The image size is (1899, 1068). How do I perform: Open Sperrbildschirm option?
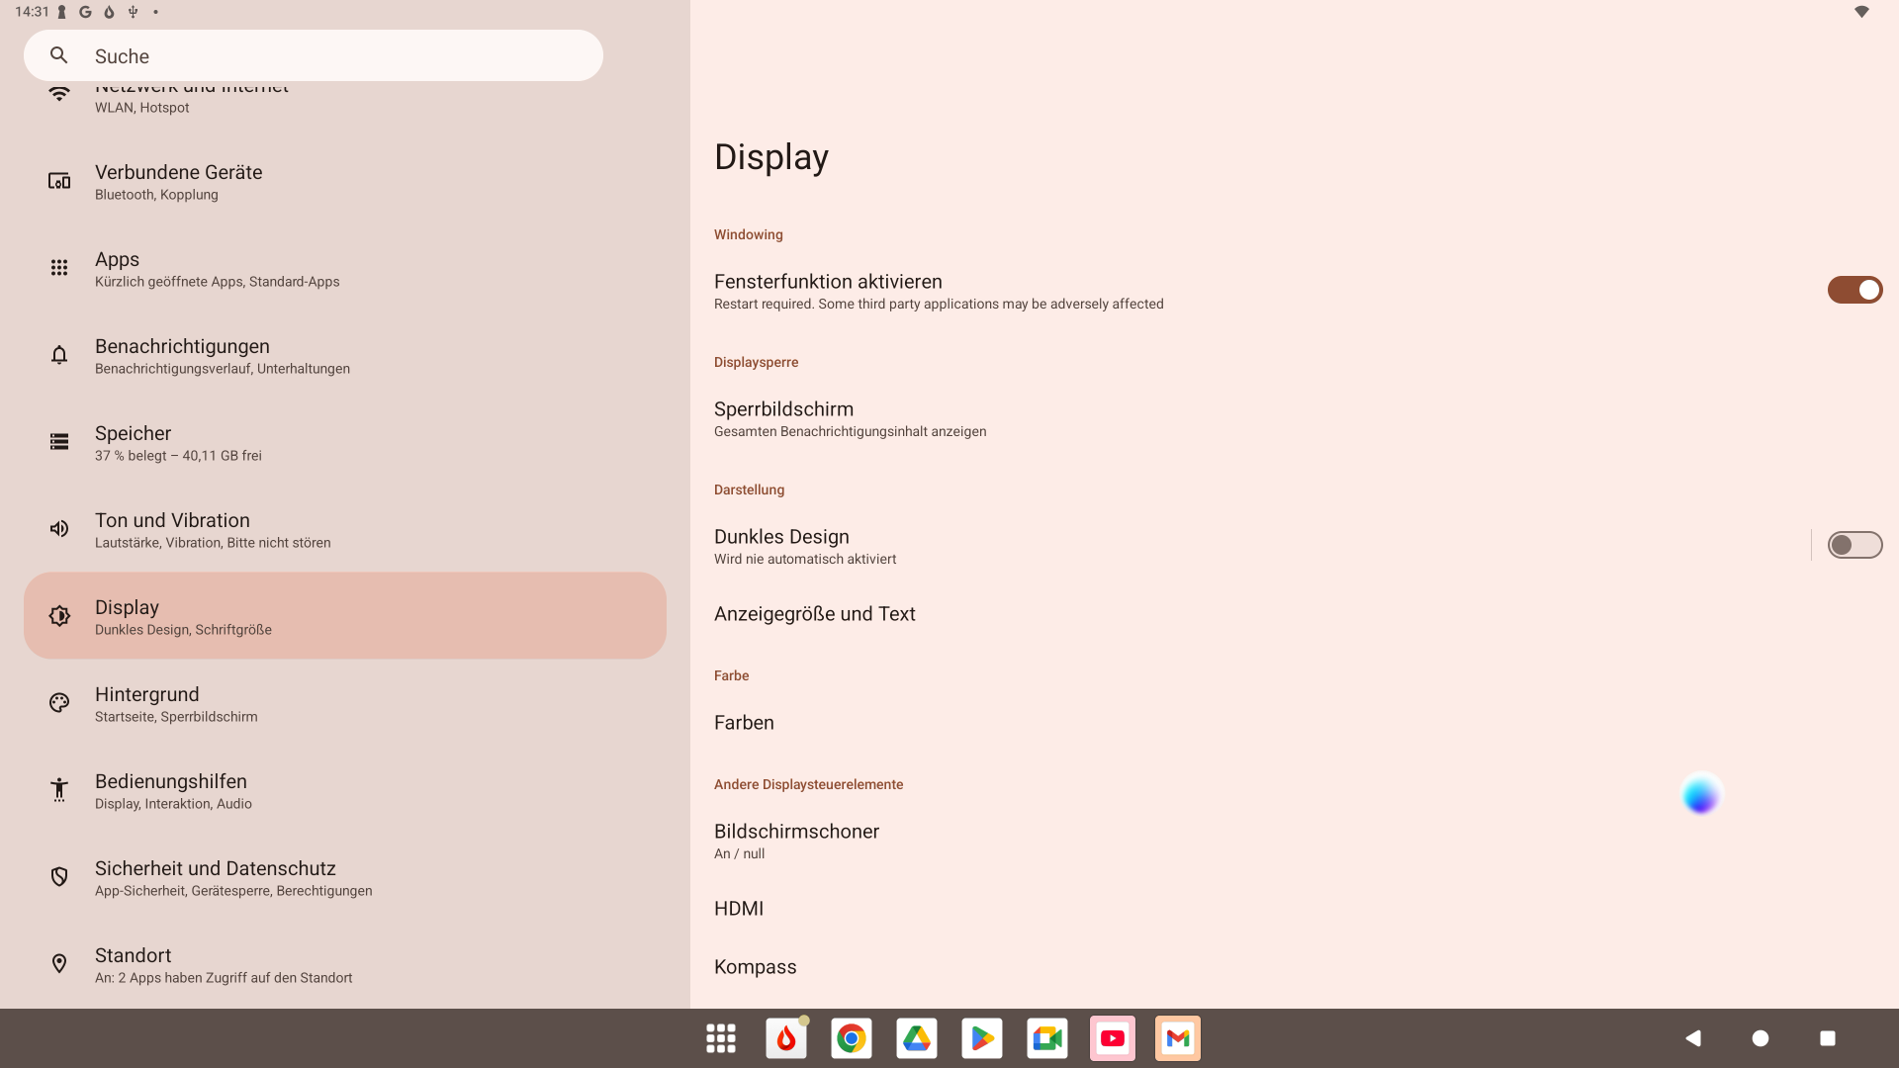(1295, 418)
